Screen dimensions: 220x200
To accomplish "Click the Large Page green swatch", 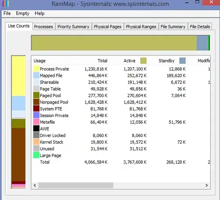I will pyautogui.click(x=36, y=155).
